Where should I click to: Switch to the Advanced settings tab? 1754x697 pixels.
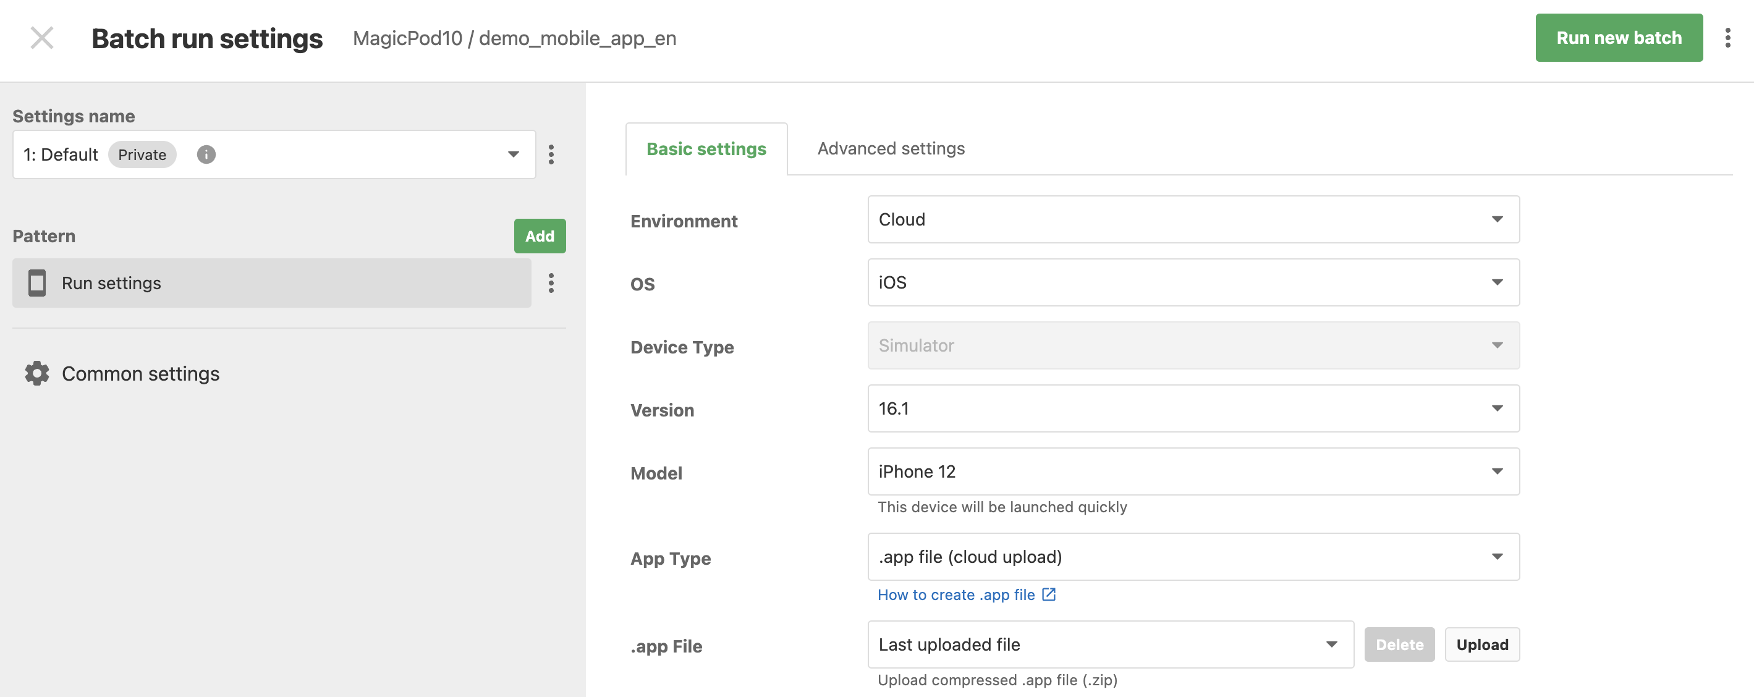(x=891, y=148)
